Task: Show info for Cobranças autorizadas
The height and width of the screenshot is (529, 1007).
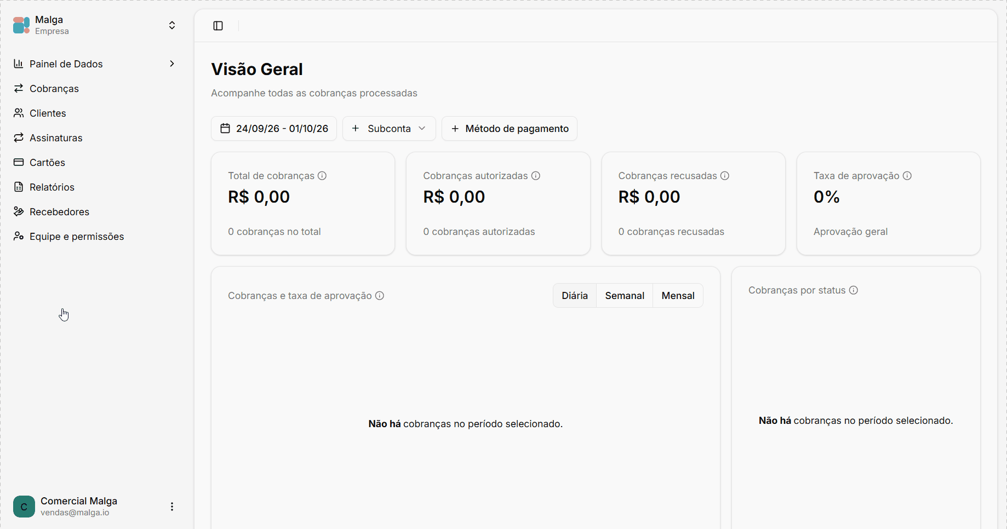Action: click(536, 176)
